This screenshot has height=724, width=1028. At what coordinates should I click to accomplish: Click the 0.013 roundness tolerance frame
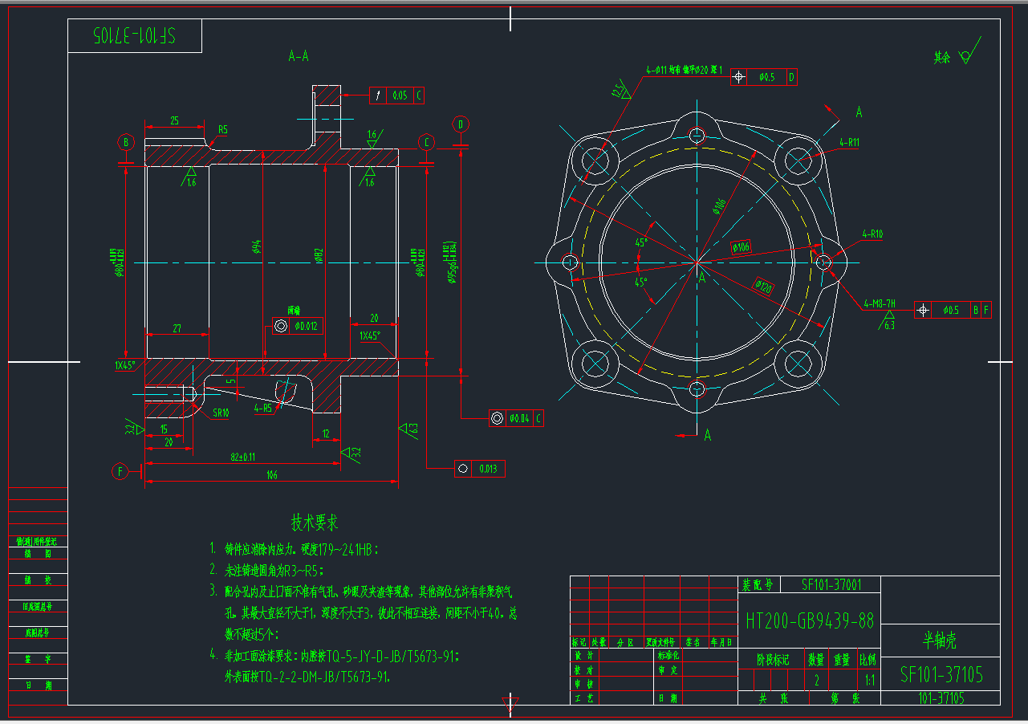pyautogui.click(x=479, y=469)
